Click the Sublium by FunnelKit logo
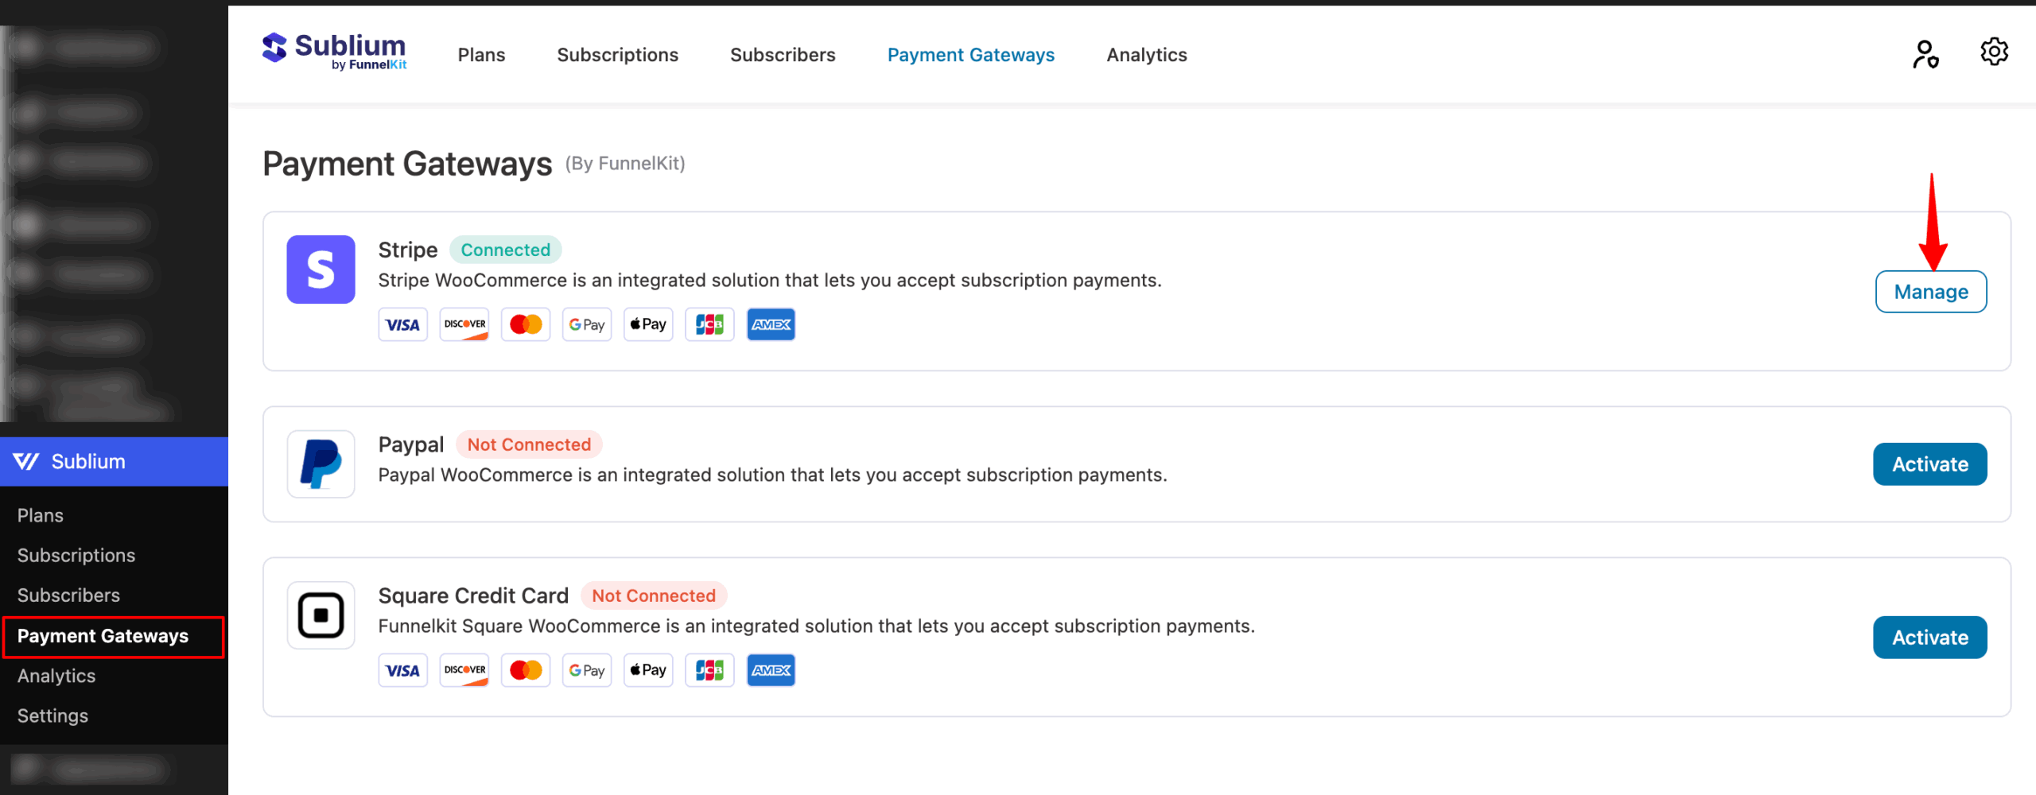This screenshot has width=2036, height=795. pos(333,52)
